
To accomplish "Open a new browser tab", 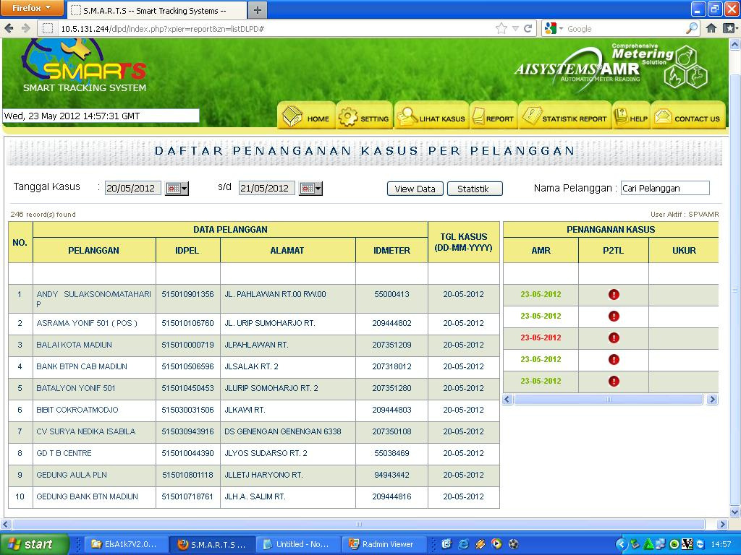I will click(x=258, y=10).
